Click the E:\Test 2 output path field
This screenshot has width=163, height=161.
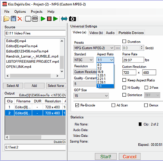[35, 147]
